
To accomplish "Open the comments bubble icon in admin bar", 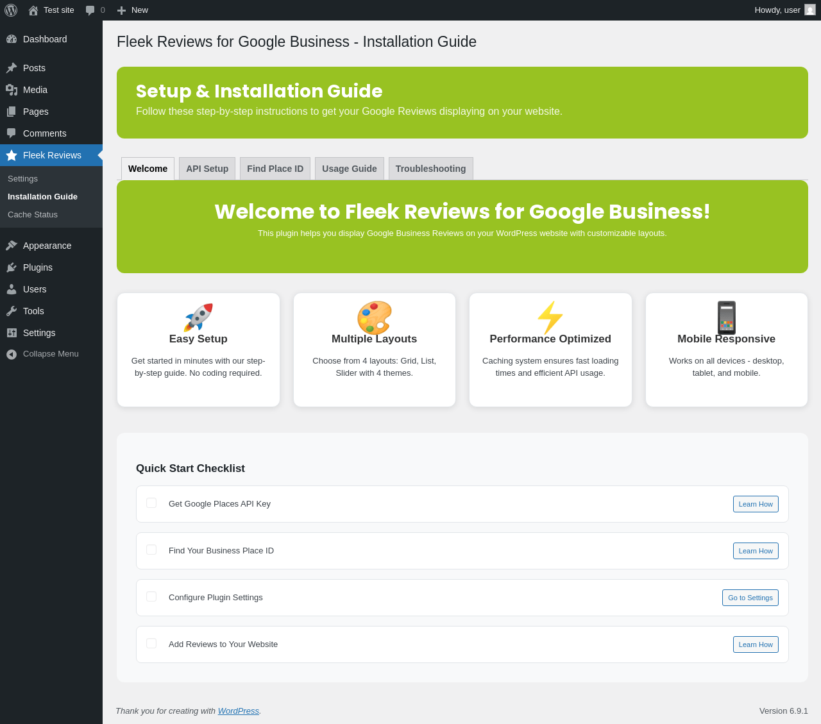I will tap(90, 10).
